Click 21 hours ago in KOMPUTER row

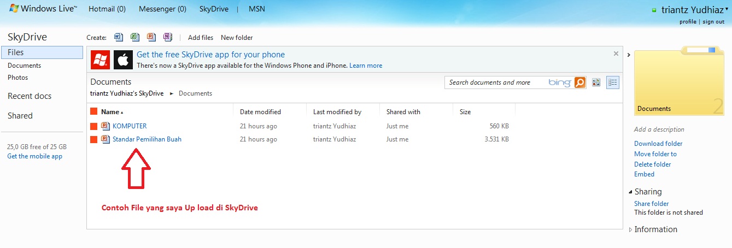pos(259,126)
